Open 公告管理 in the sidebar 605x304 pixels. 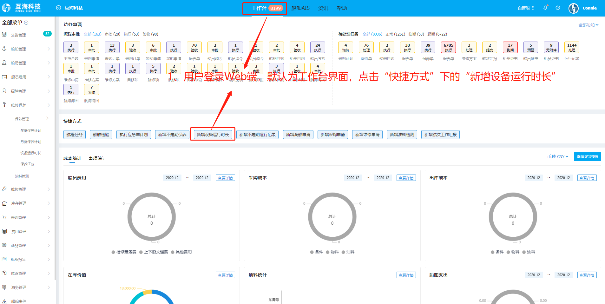tap(18, 35)
